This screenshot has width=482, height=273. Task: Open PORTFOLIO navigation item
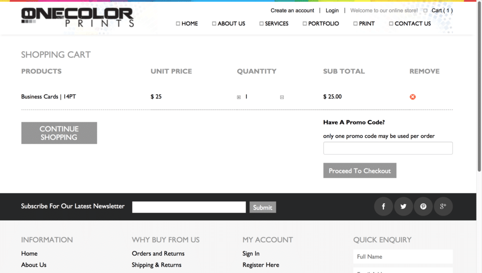click(x=321, y=24)
